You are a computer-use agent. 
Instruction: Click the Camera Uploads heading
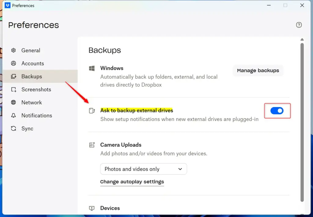[x=121, y=145]
